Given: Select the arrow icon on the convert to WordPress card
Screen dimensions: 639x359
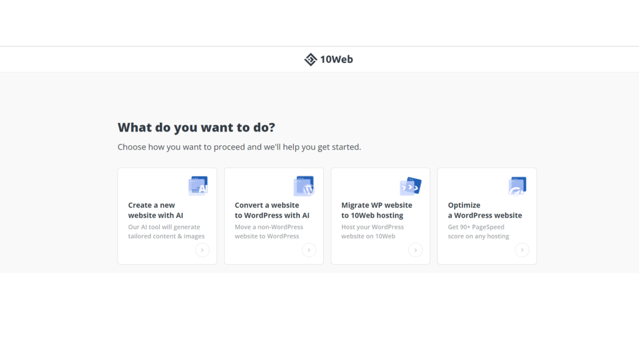Looking at the screenshot, I should (309, 250).
